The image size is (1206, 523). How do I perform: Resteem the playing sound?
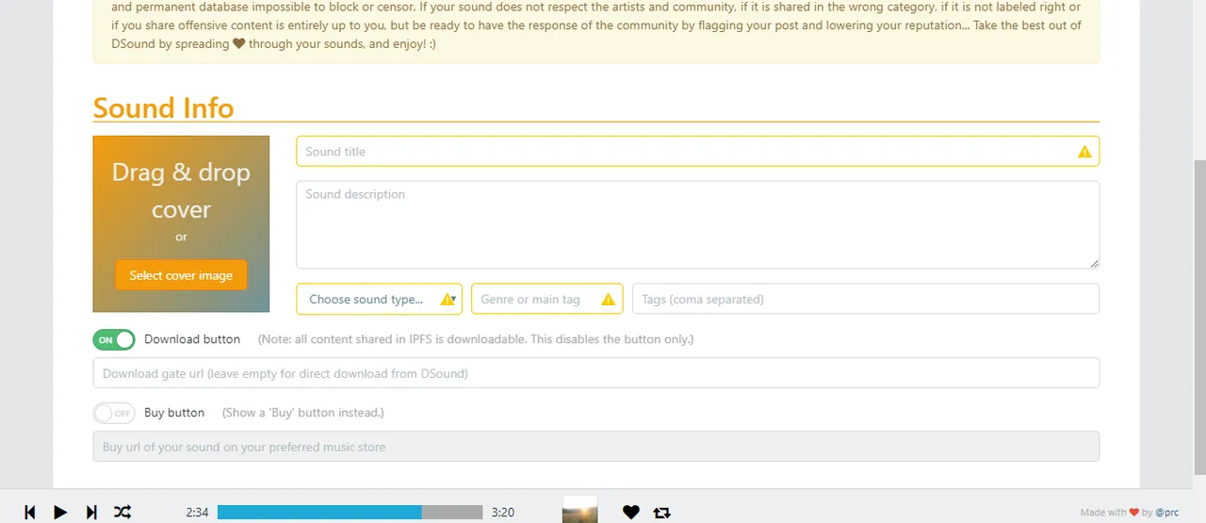(661, 513)
